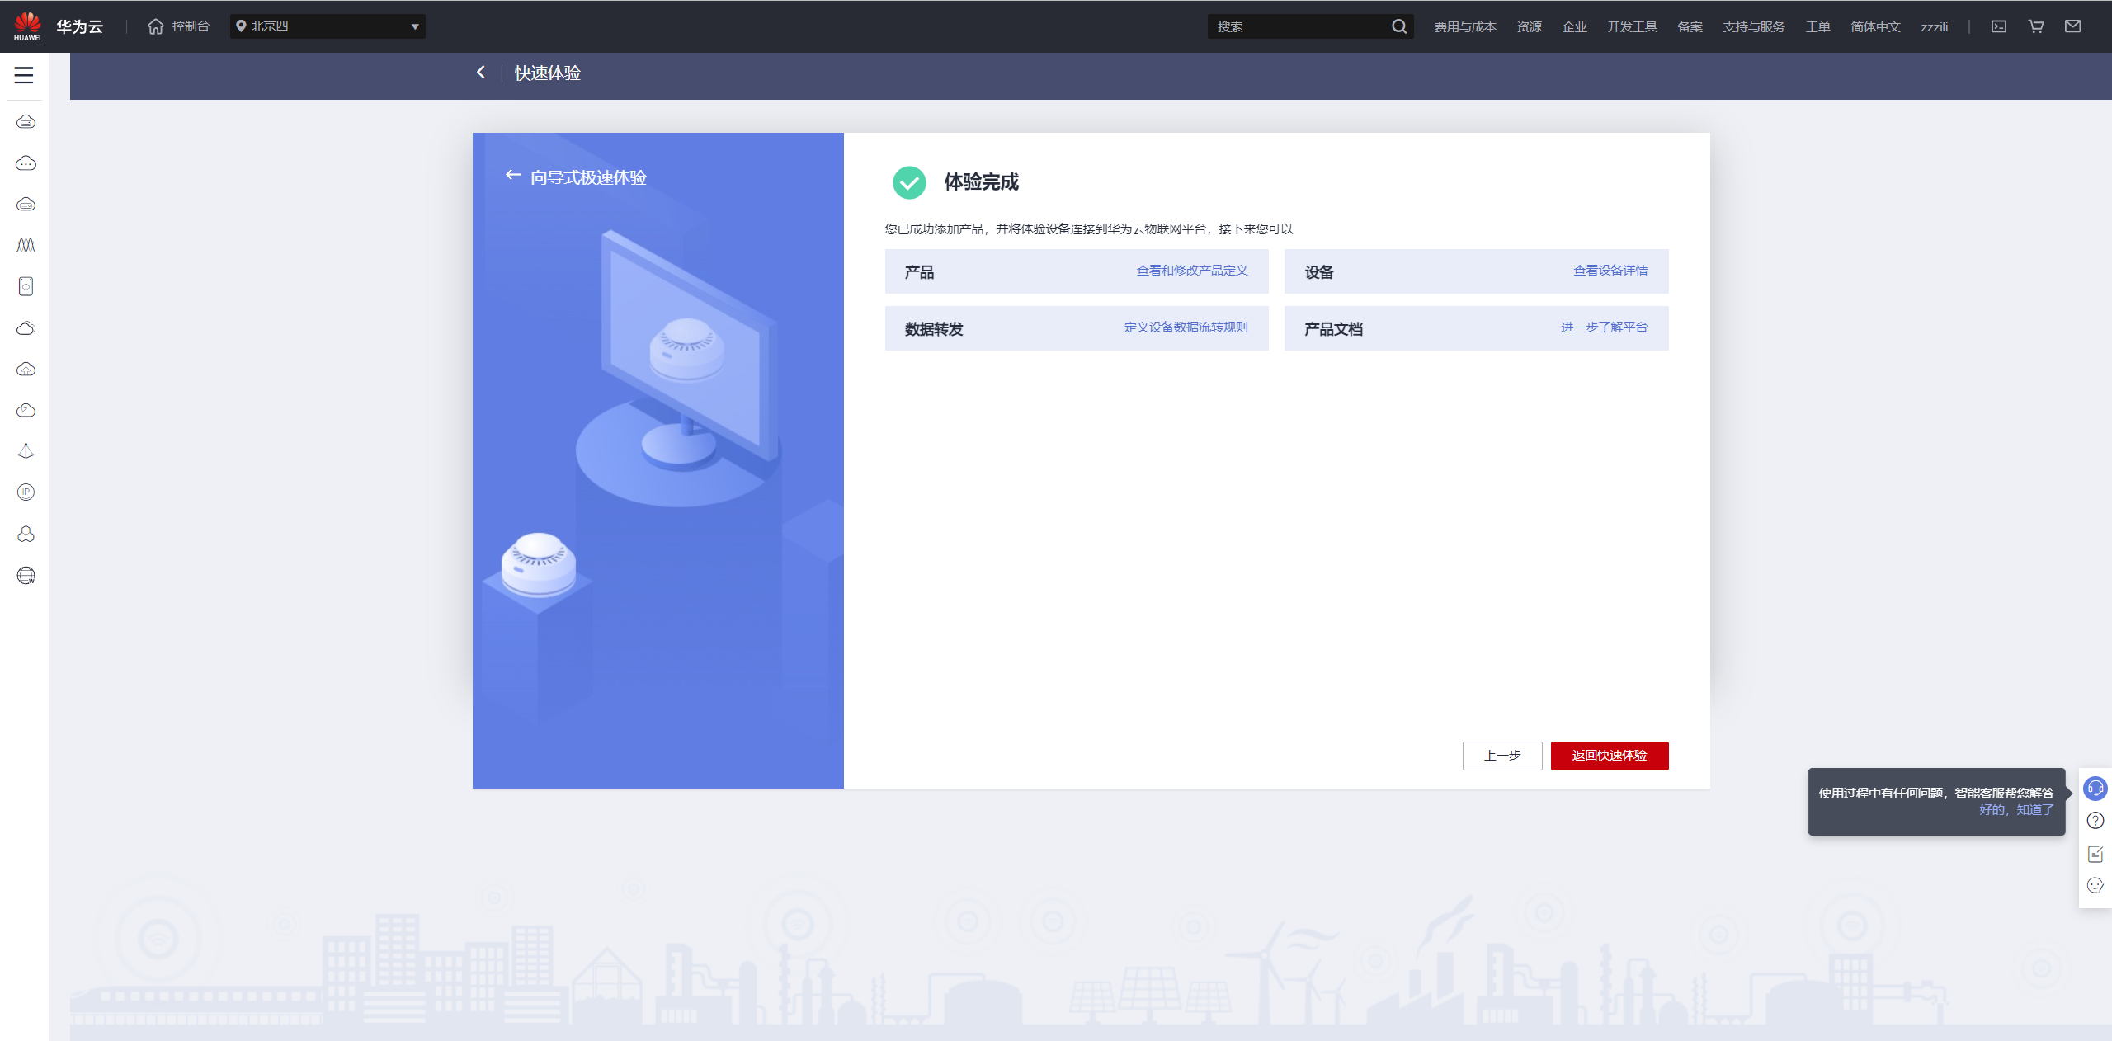Open the shopping cart icon
The image size is (2112, 1041).
coord(2035,26)
